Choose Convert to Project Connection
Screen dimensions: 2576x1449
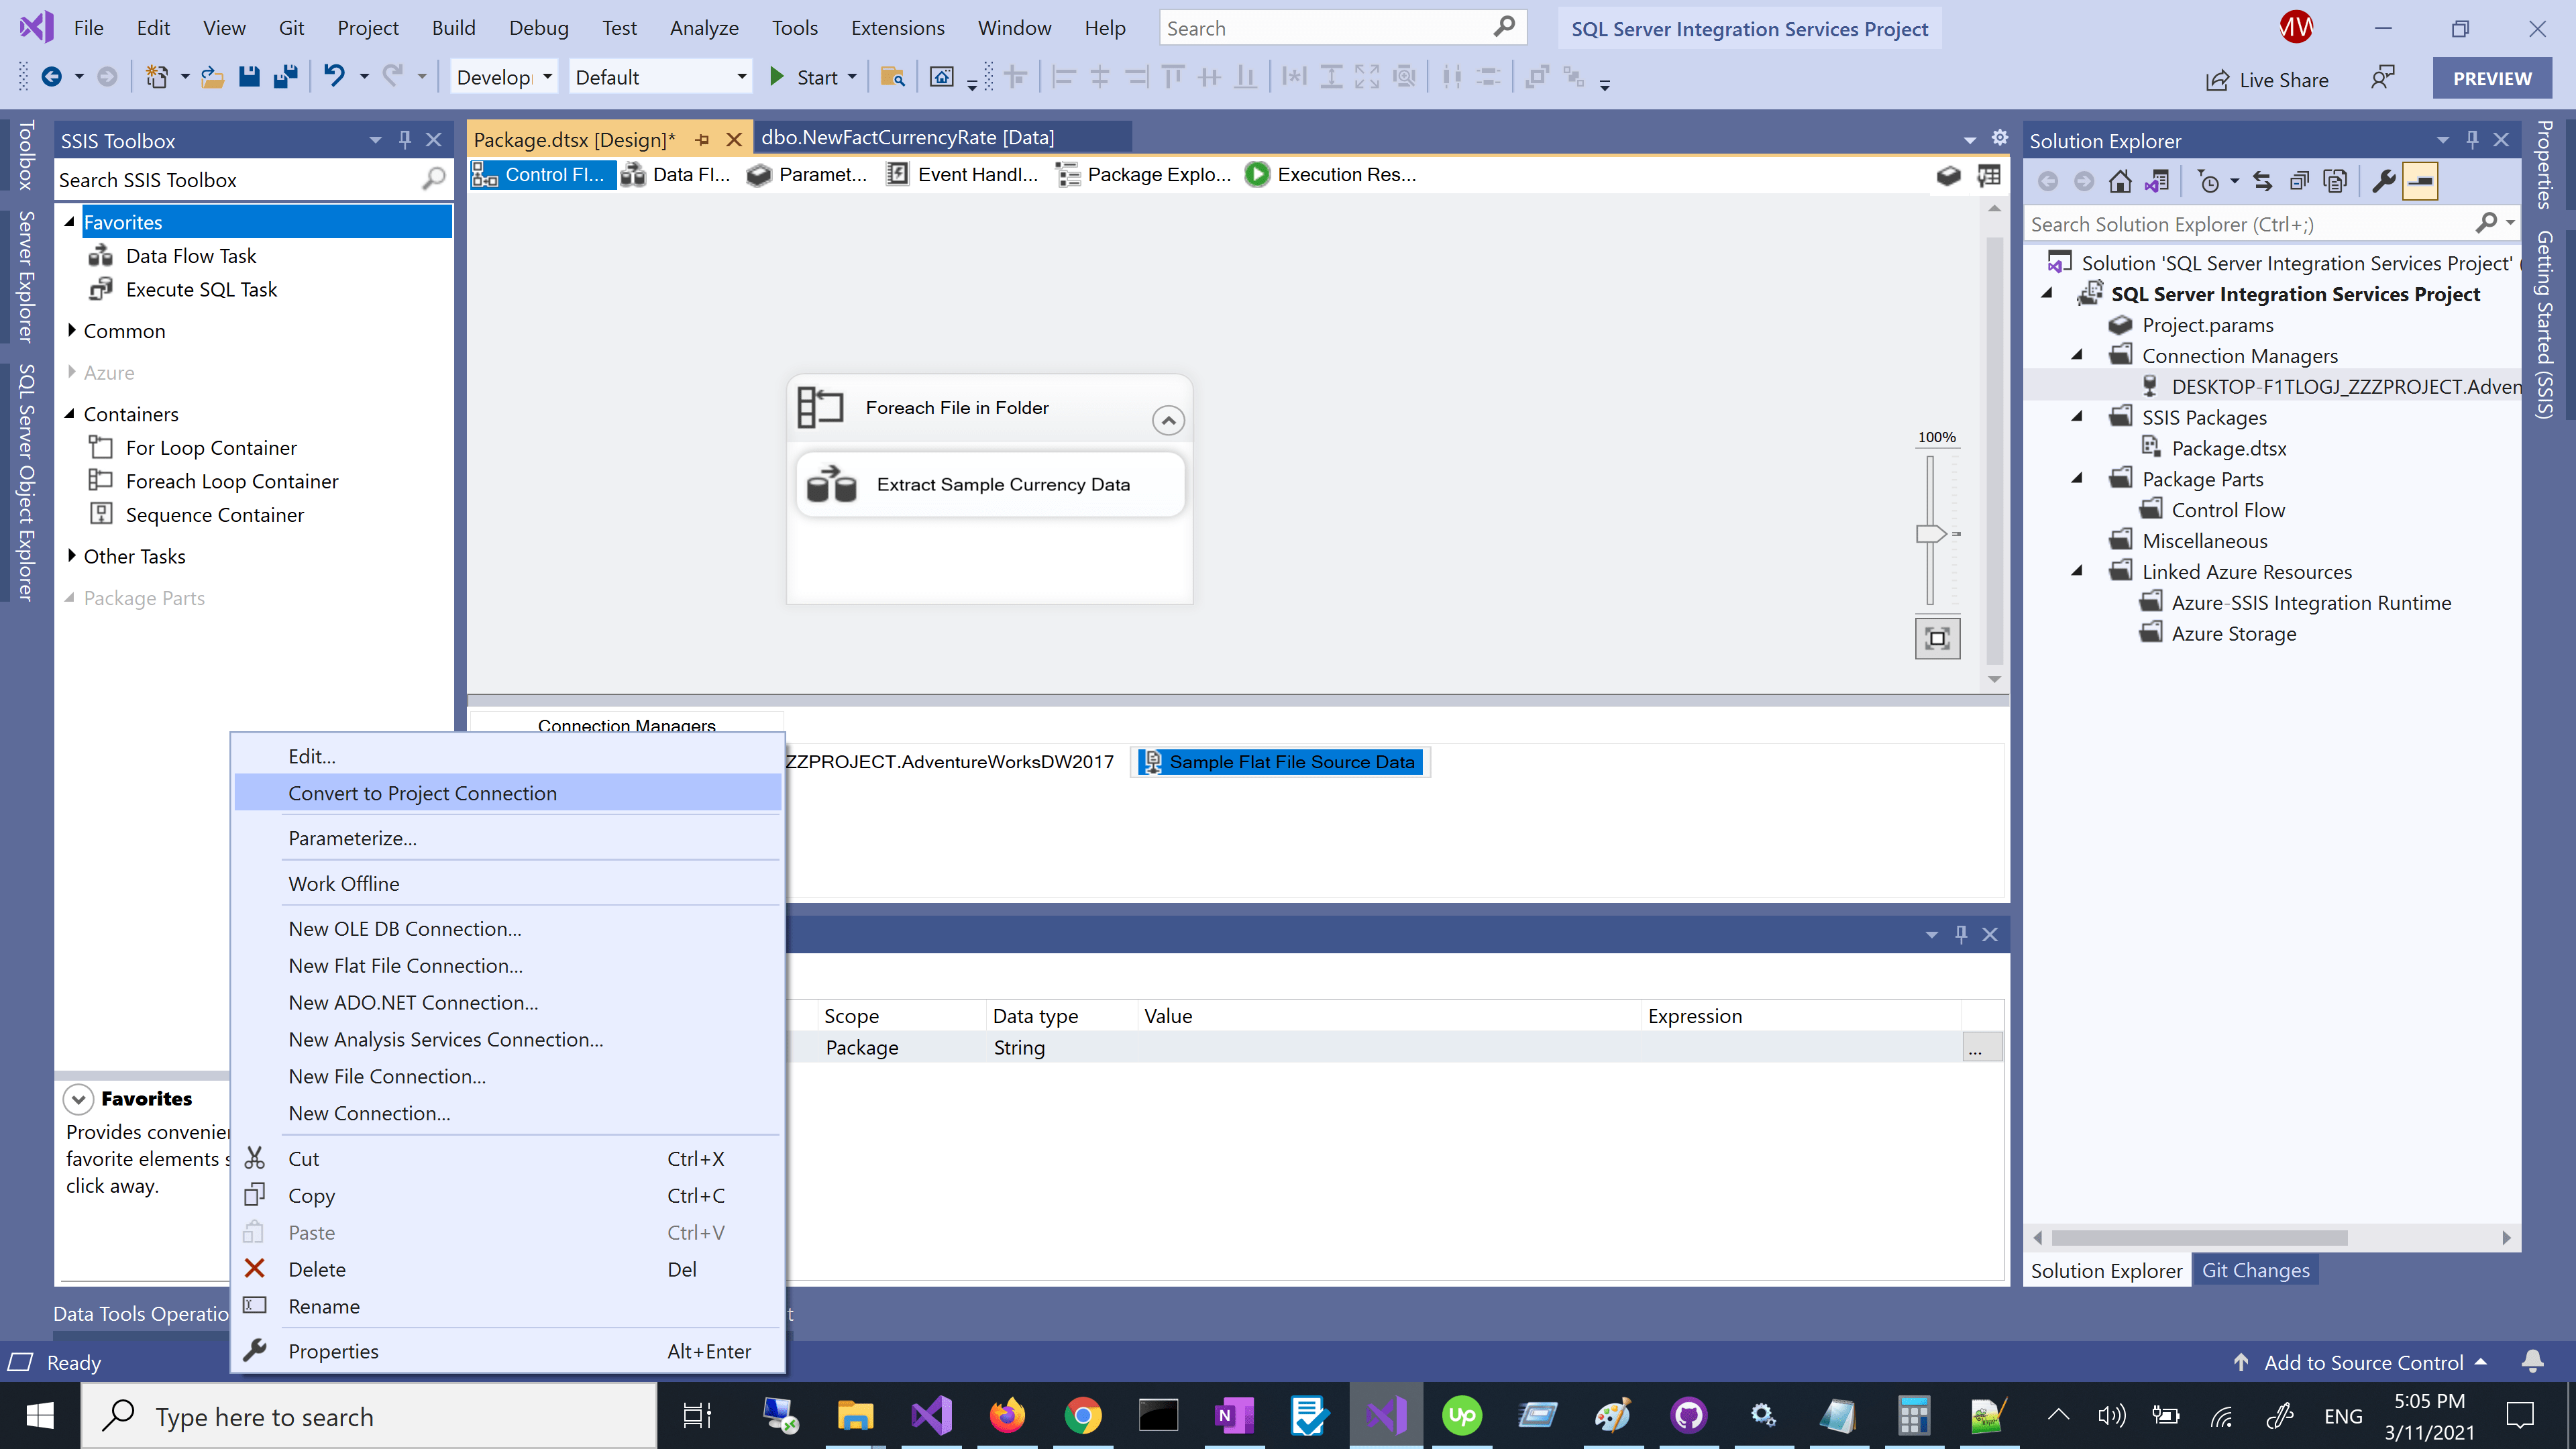click(422, 793)
